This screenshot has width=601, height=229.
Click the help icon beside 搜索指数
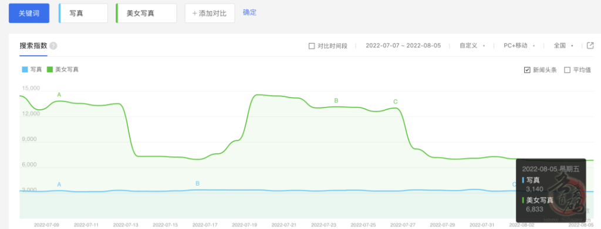[x=53, y=46]
